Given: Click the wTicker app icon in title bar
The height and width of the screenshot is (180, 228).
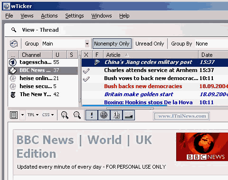Looking at the screenshot, I should pyautogui.click(x=7, y=6).
